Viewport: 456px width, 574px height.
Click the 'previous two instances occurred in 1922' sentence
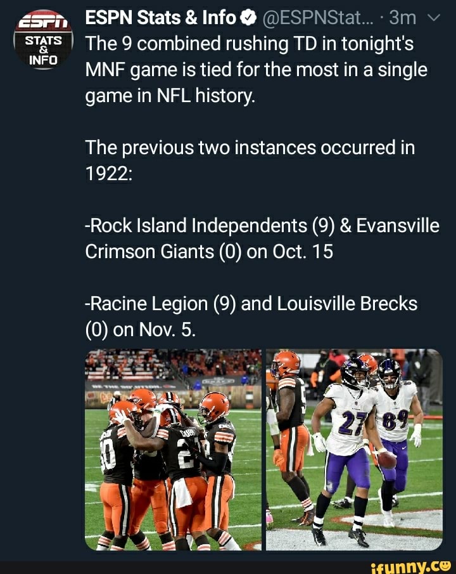250,161
